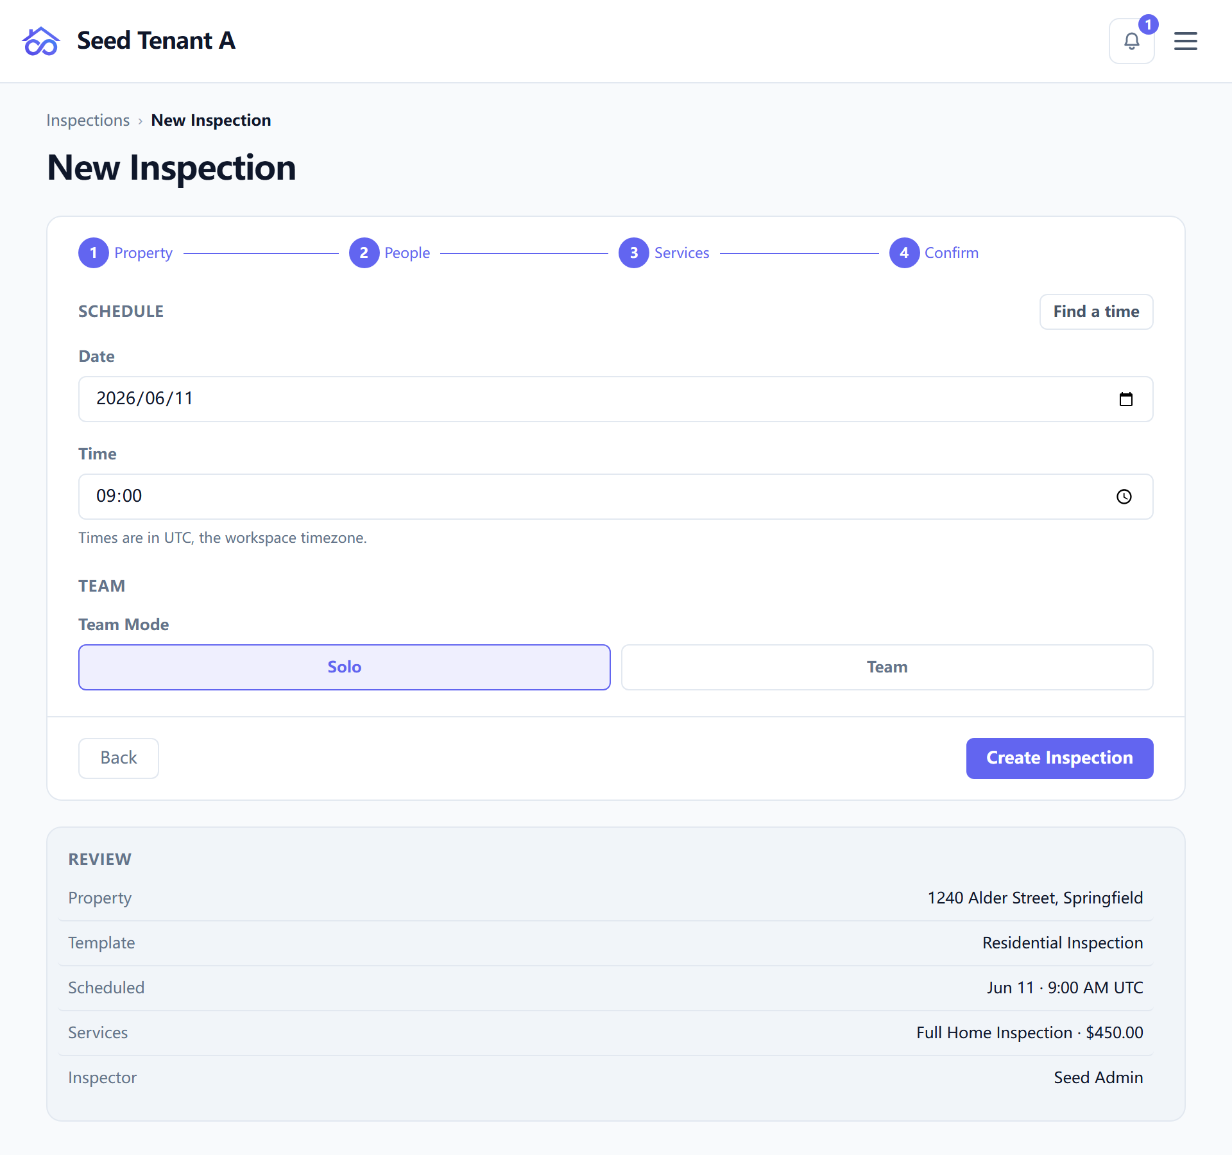
Task: Click Create Inspection button
Action: [x=1060, y=758]
